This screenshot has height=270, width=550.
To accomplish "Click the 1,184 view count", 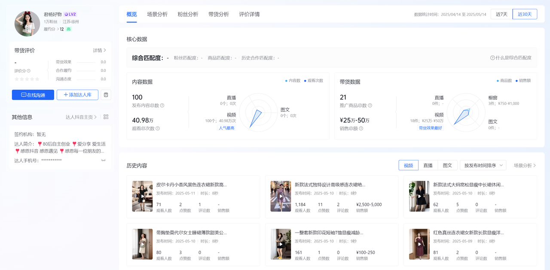I will click(300, 205).
